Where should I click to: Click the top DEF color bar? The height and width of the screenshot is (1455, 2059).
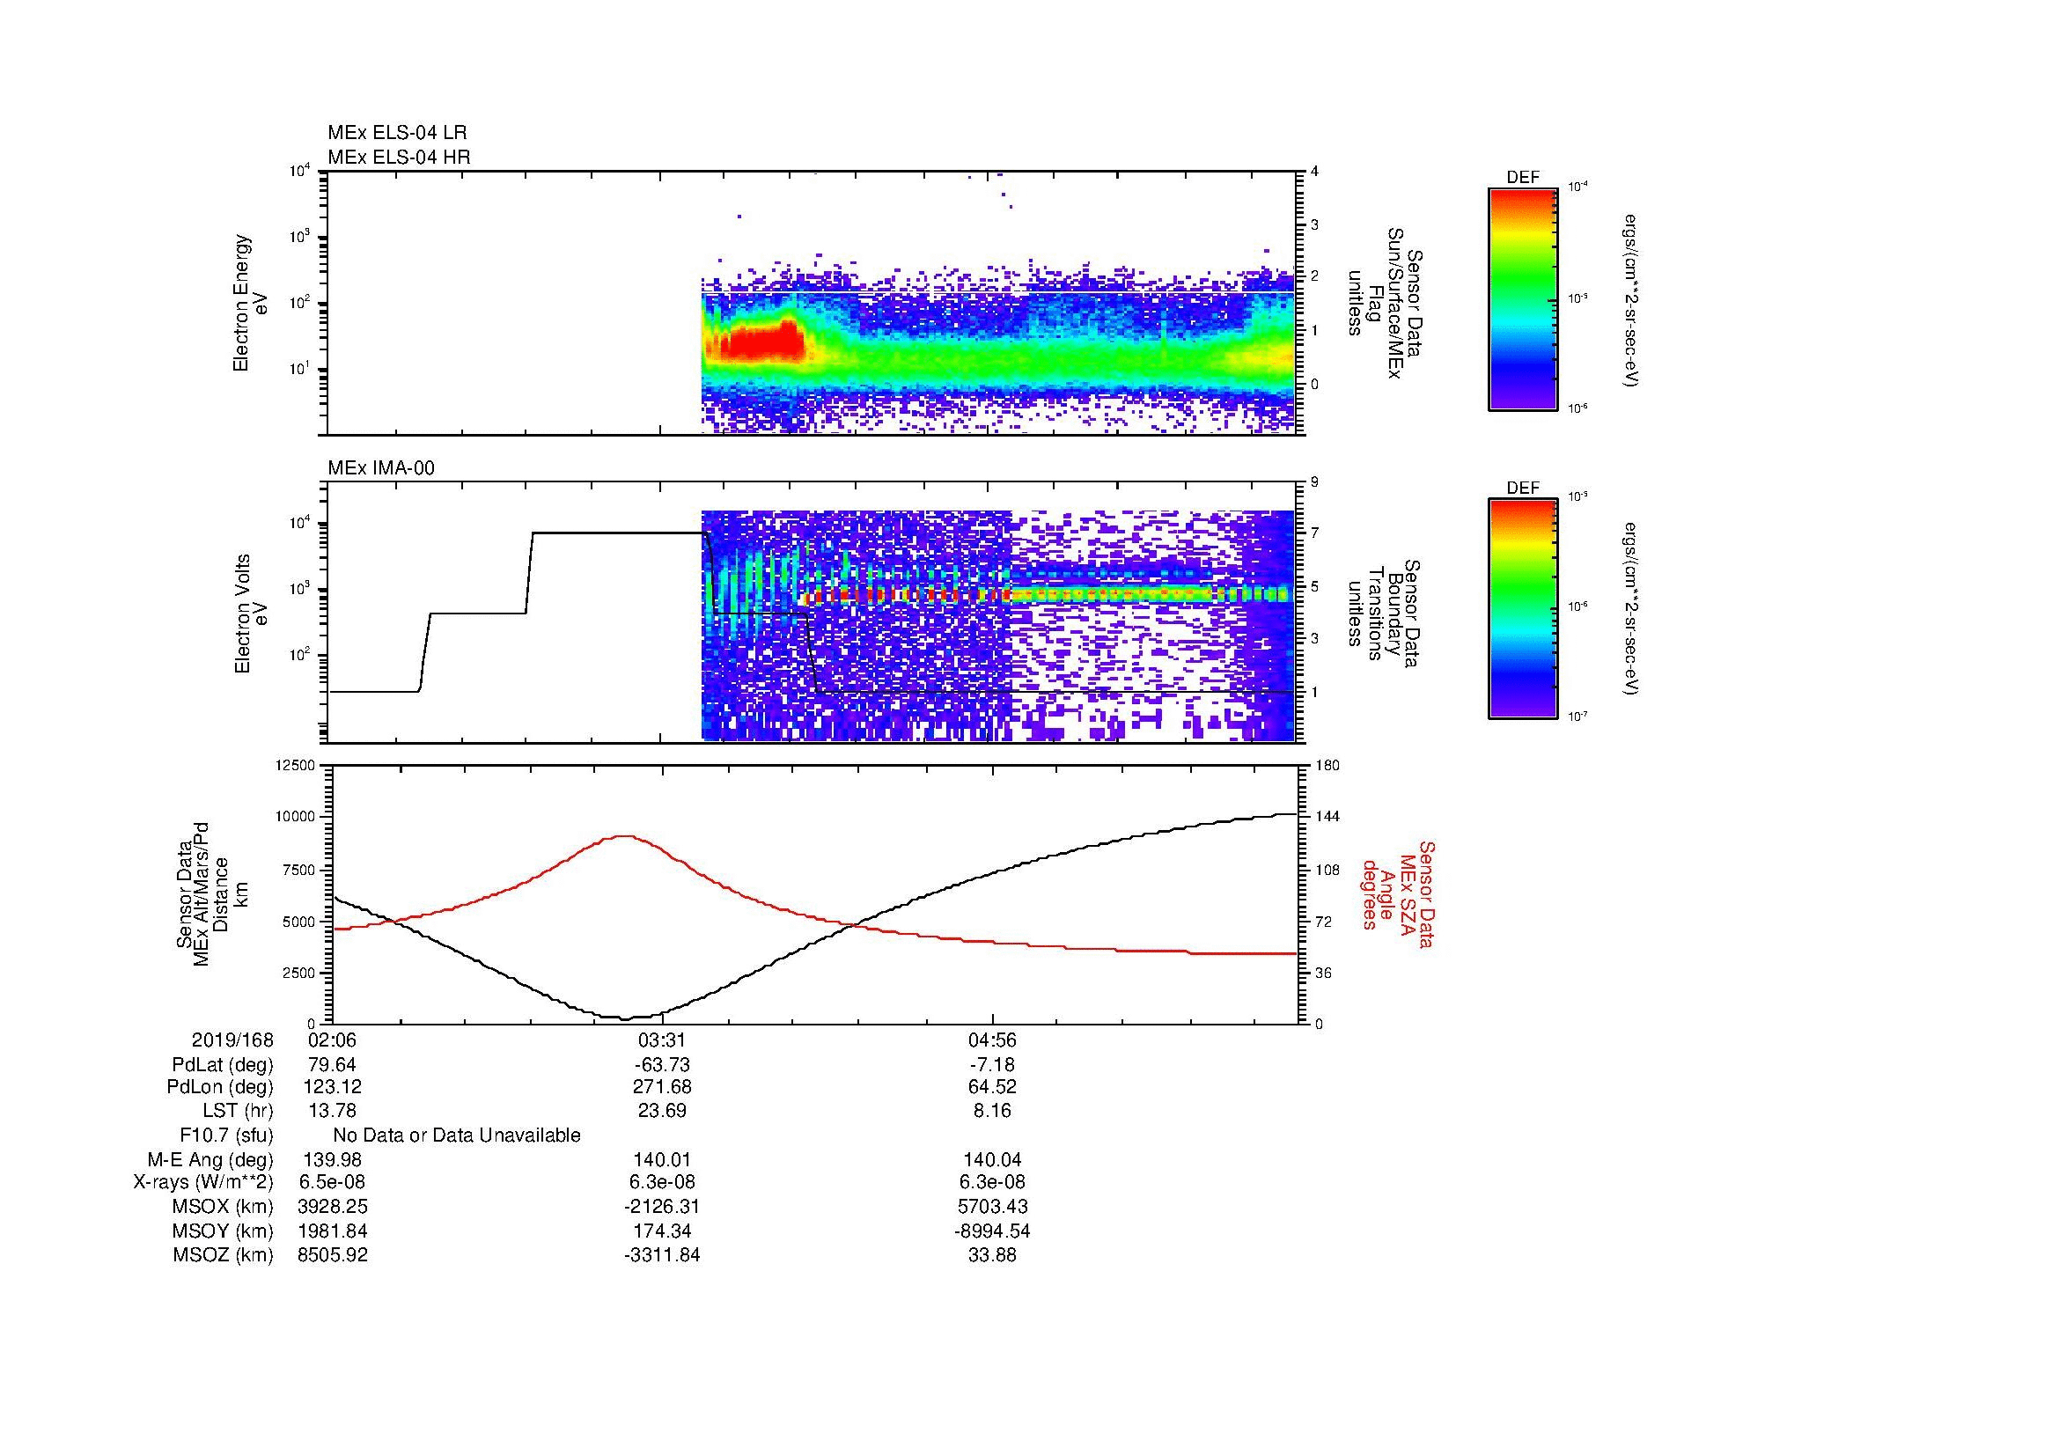[x=1523, y=298]
